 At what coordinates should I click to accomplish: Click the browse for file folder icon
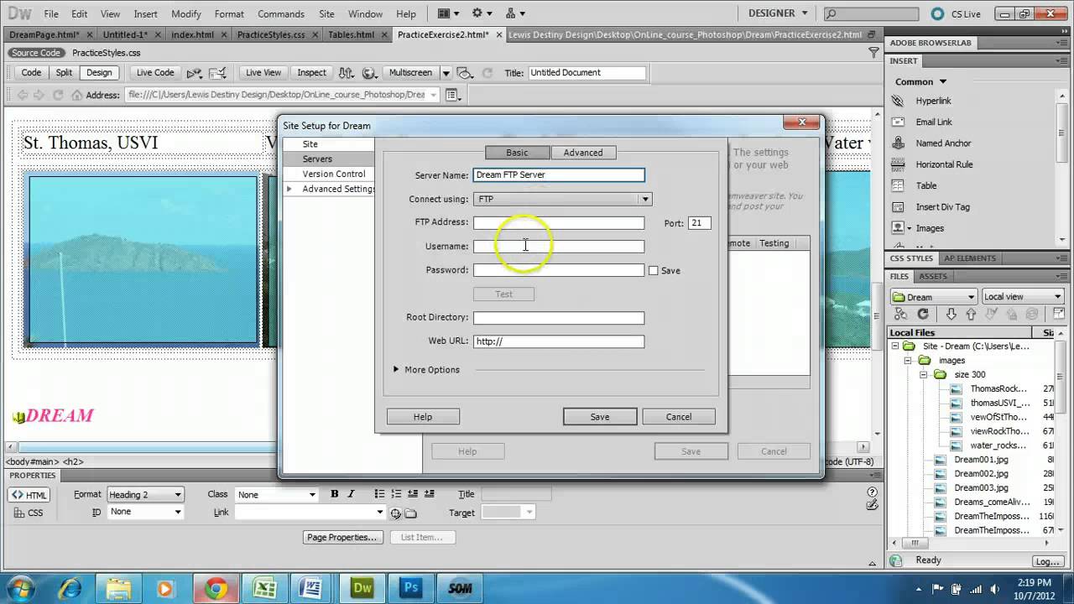(x=411, y=513)
